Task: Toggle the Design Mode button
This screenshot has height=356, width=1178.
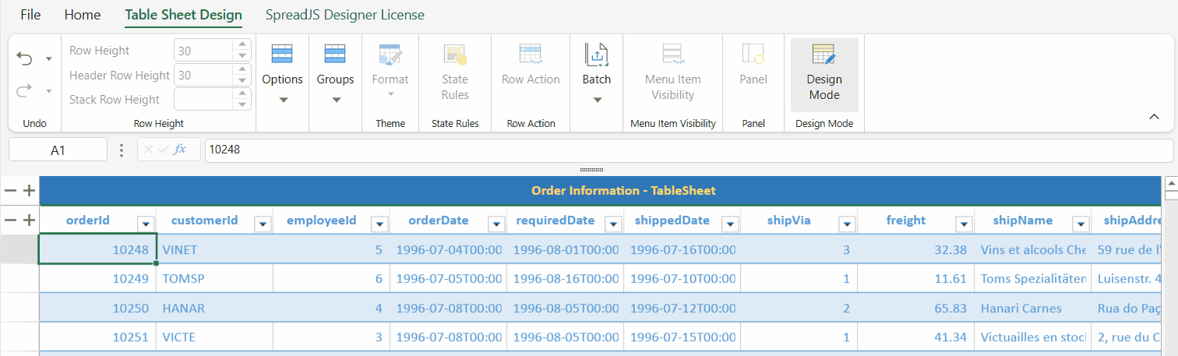Action: (824, 75)
